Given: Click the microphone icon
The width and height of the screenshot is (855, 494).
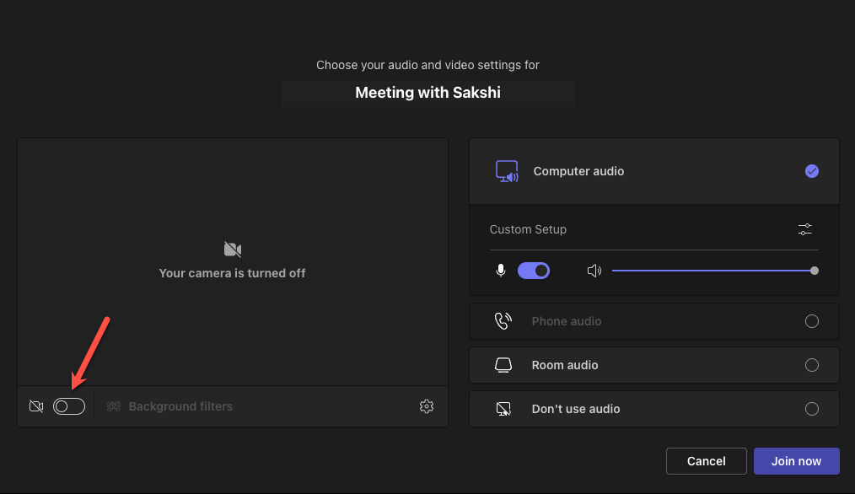Looking at the screenshot, I should click(501, 270).
